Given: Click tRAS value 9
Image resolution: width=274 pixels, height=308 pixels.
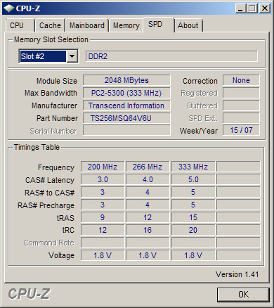Looking at the screenshot, I should (x=103, y=217).
